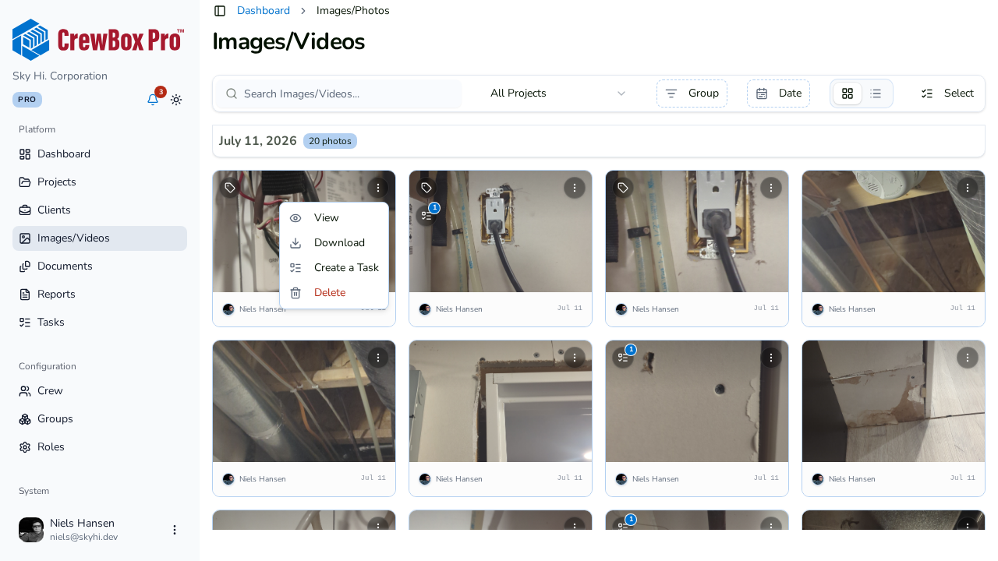Click the Select button
998x561 pixels.
click(947, 93)
